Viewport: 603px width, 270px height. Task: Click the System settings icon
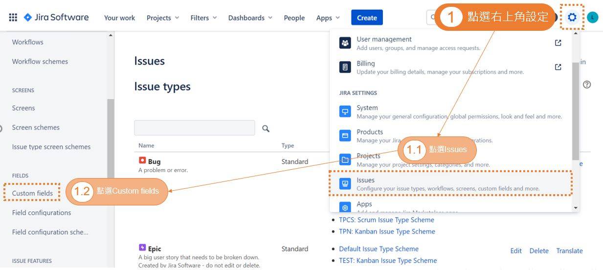pyautogui.click(x=345, y=112)
